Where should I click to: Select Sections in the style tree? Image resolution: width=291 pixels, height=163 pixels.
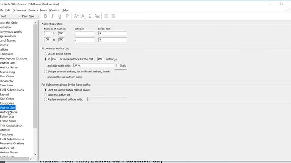4,45
